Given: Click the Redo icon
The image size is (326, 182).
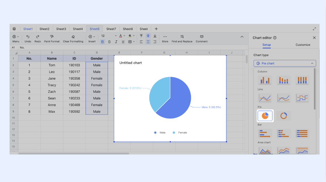Looking at the screenshot, I should [38, 37].
